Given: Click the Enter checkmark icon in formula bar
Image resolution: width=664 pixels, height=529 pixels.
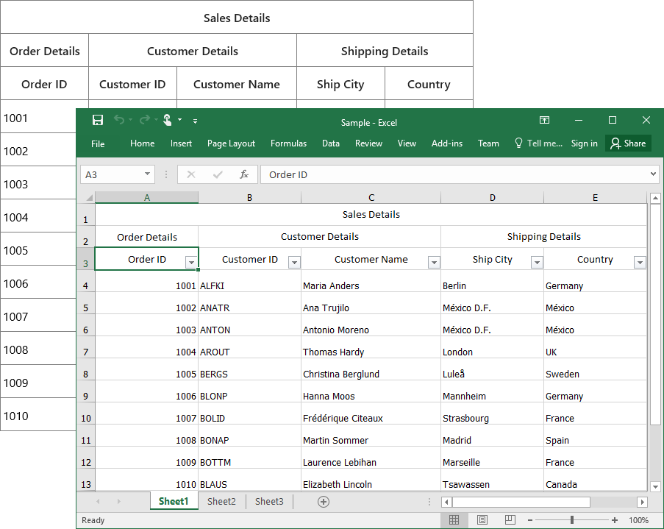Looking at the screenshot, I should point(218,174).
